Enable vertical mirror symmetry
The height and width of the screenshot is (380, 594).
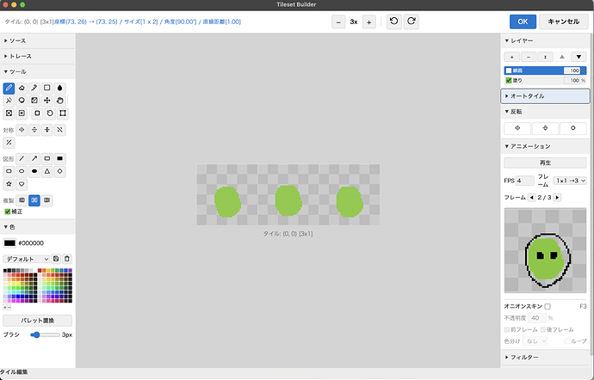34,130
